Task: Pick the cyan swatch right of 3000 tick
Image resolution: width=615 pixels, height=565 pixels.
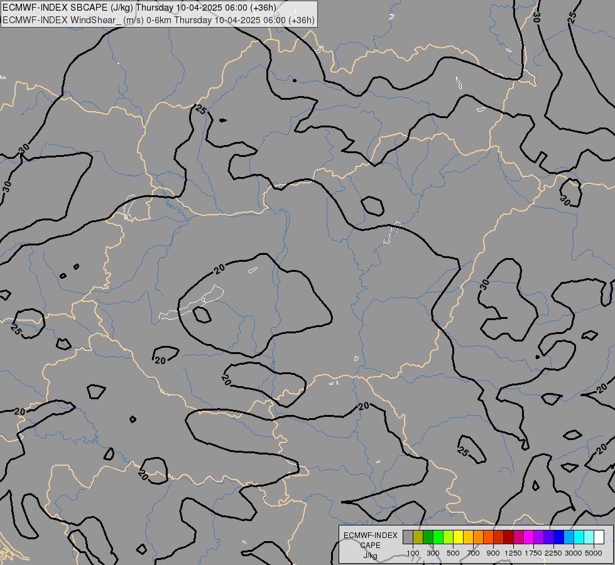Action: tap(579, 537)
